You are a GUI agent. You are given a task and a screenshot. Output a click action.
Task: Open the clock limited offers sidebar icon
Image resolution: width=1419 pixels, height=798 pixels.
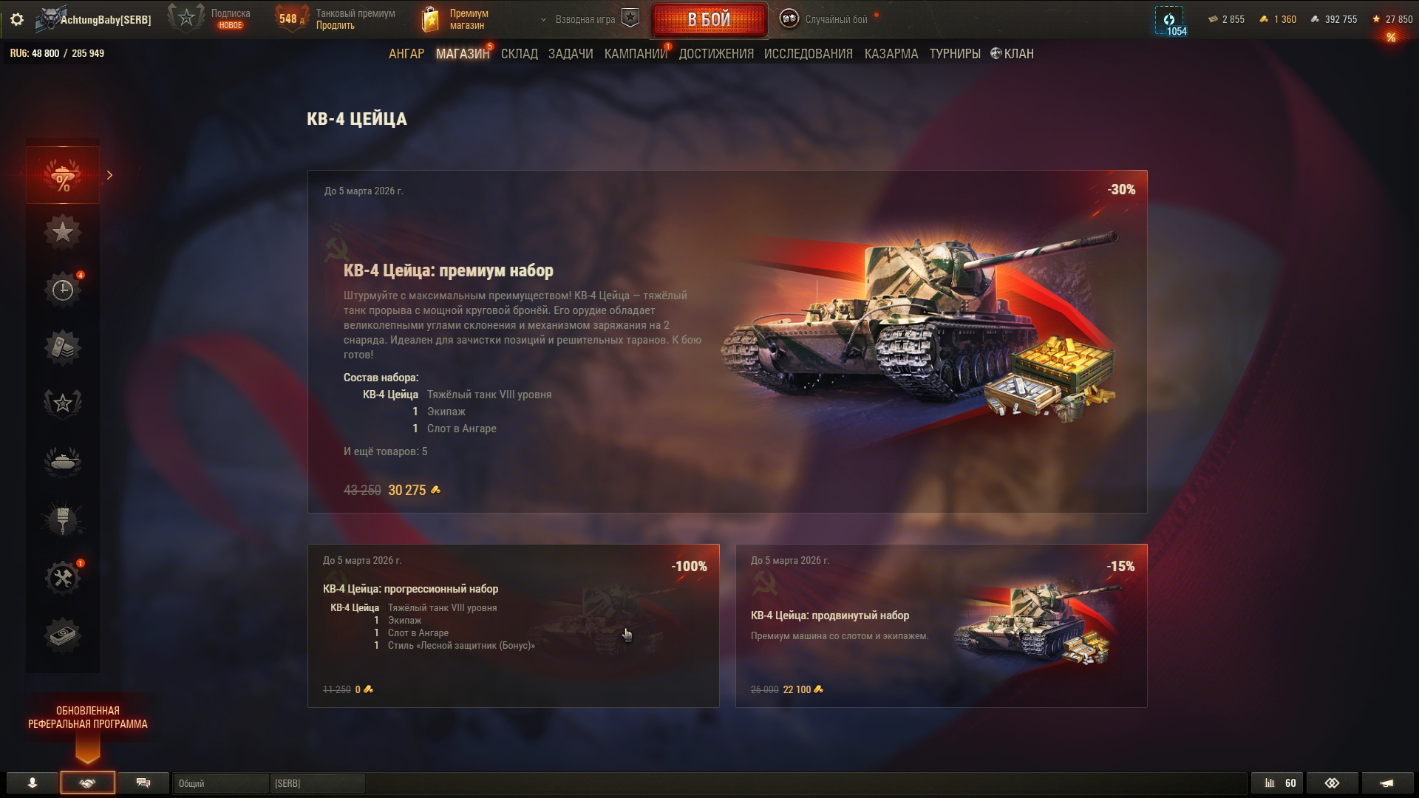click(63, 290)
